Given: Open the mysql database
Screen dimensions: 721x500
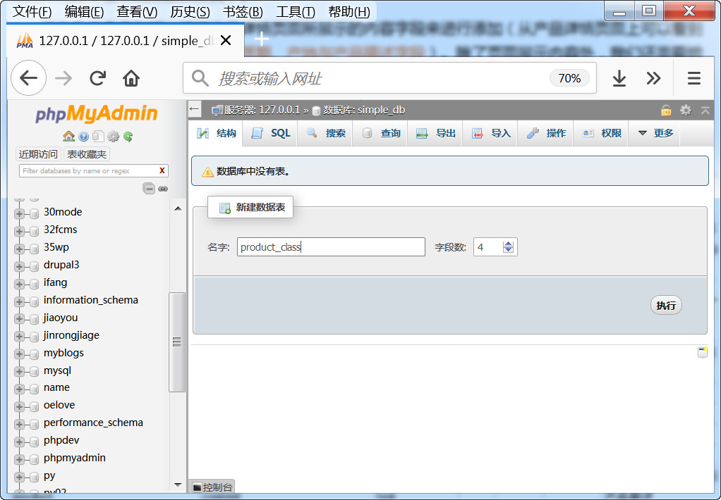Looking at the screenshot, I should point(57,370).
